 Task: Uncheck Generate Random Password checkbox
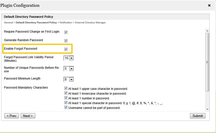66,41
